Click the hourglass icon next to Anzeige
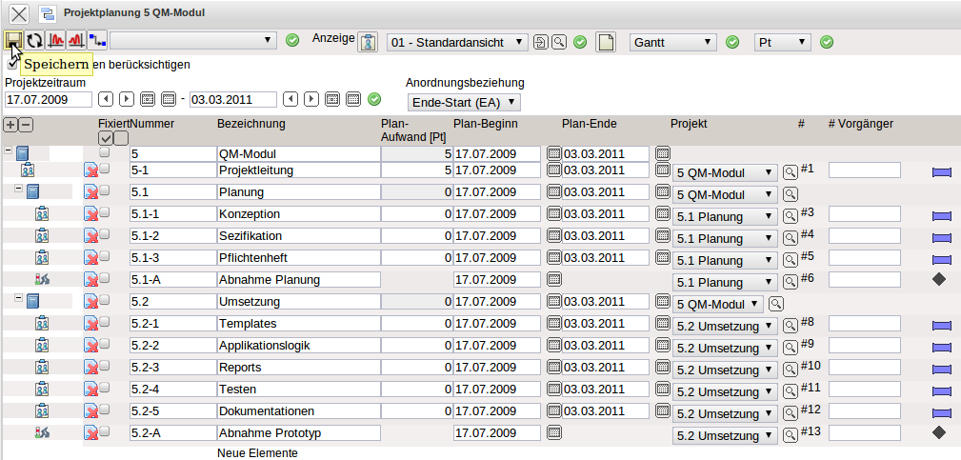Image resolution: width=961 pixels, height=460 pixels. coord(368,43)
